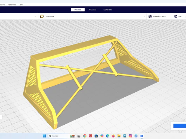Click the 20% infill value
The image size is (186, 139).
(180, 16)
